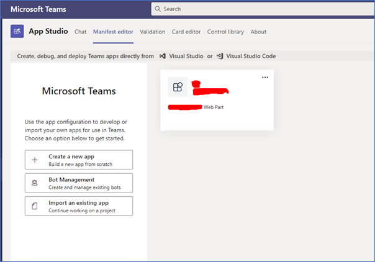
Task: Click the 'Create, debug, and deploy Teams apps' text
Action: (86, 56)
